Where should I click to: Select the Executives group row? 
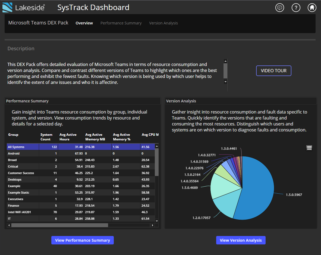(x=81, y=199)
